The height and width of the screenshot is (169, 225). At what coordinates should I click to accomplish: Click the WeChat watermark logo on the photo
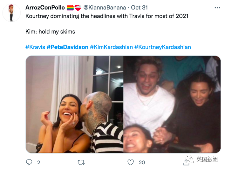(191, 159)
